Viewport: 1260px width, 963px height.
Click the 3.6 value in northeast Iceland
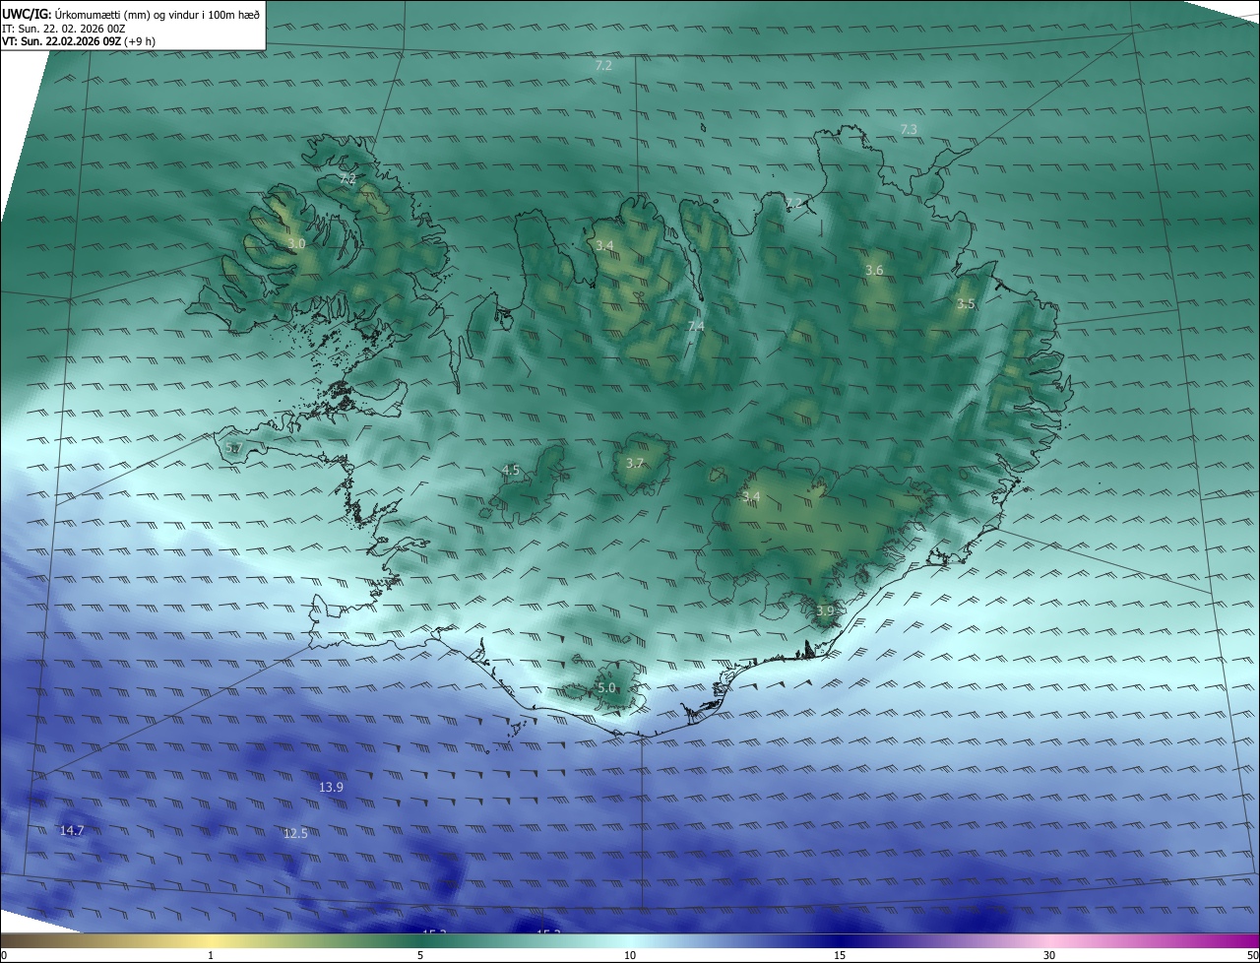click(x=874, y=271)
